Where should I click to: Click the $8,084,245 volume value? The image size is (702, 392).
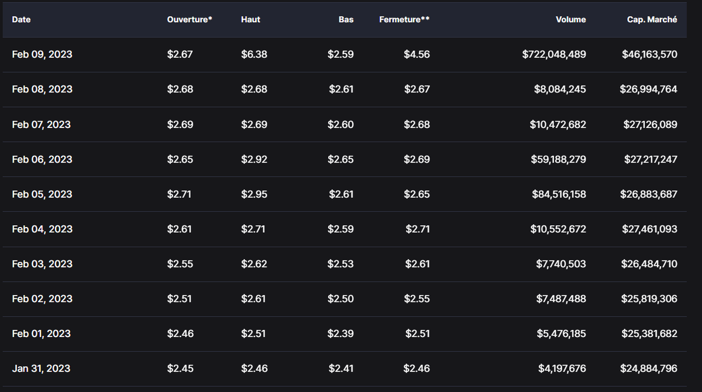560,89
